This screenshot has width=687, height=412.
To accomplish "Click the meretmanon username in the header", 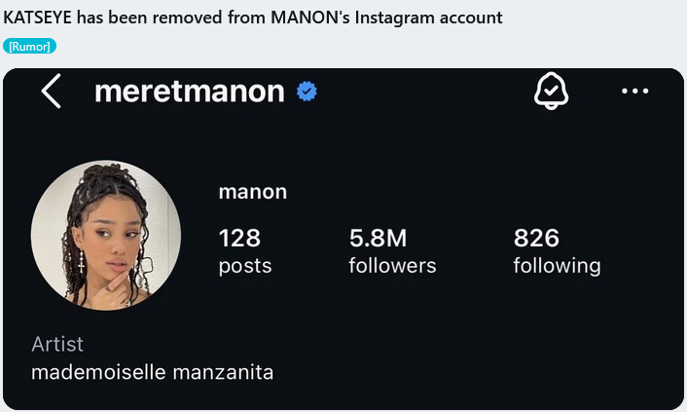I will pos(189,93).
